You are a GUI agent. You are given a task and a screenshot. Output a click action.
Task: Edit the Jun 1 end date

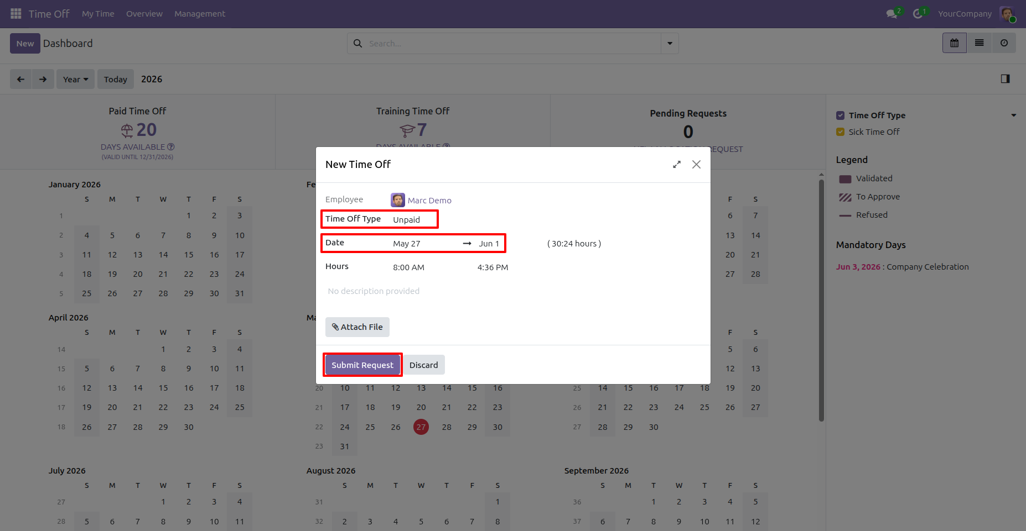click(x=490, y=244)
